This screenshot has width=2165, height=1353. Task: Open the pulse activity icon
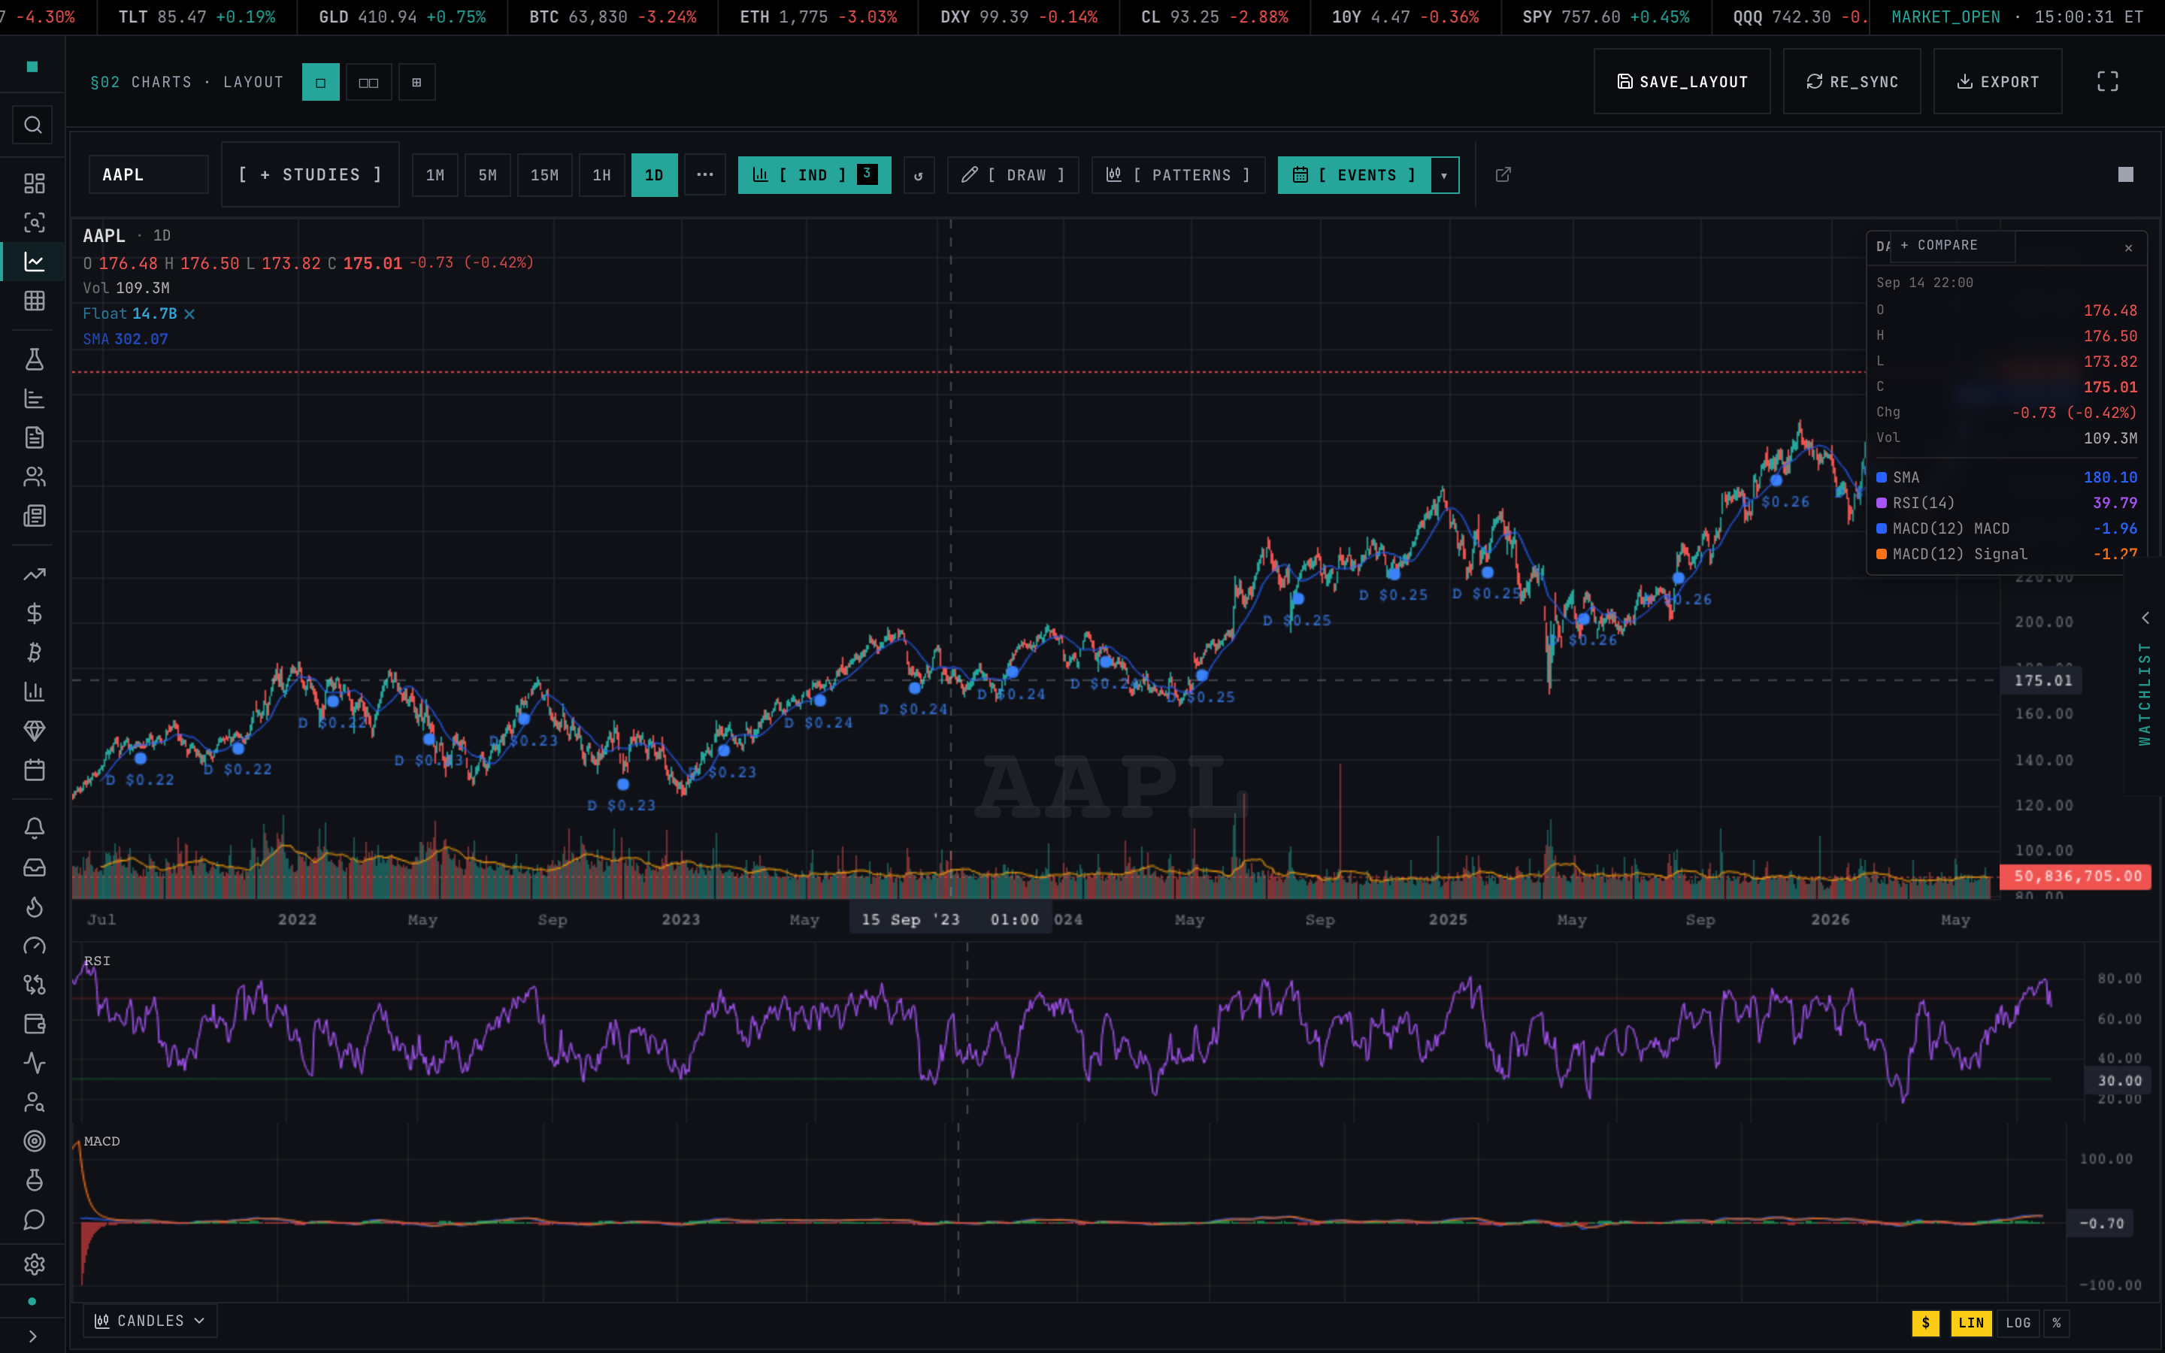point(34,1063)
